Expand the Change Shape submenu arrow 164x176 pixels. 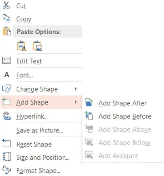point(76,89)
